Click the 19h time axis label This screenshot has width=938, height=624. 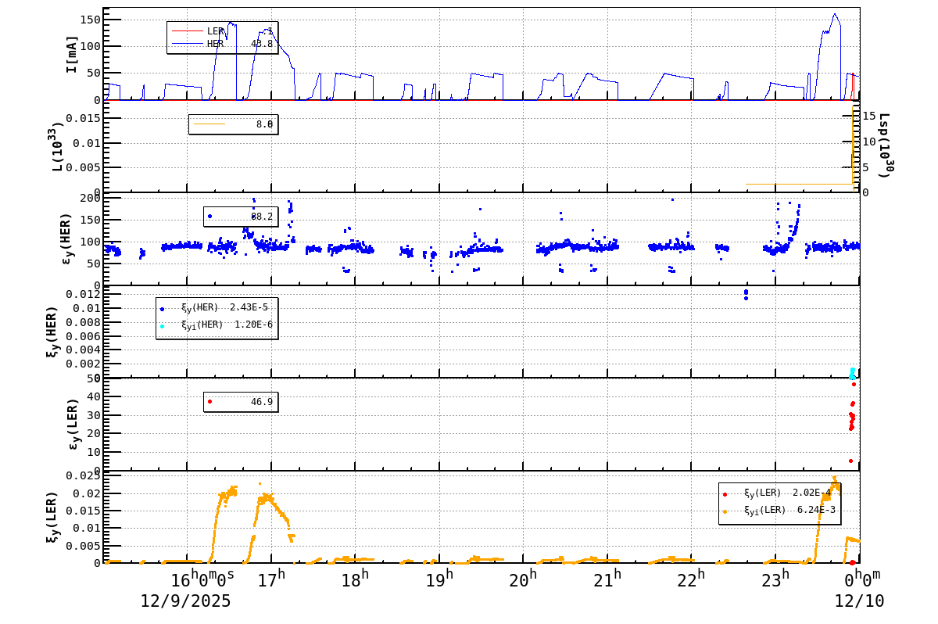[x=439, y=579]
